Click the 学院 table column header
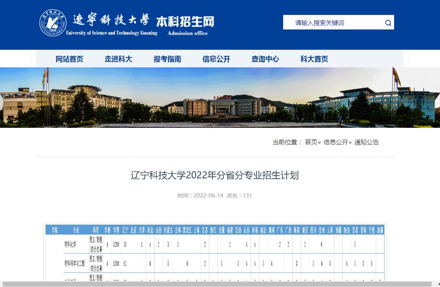Screen dimensions: 440x287 pos(55,230)
